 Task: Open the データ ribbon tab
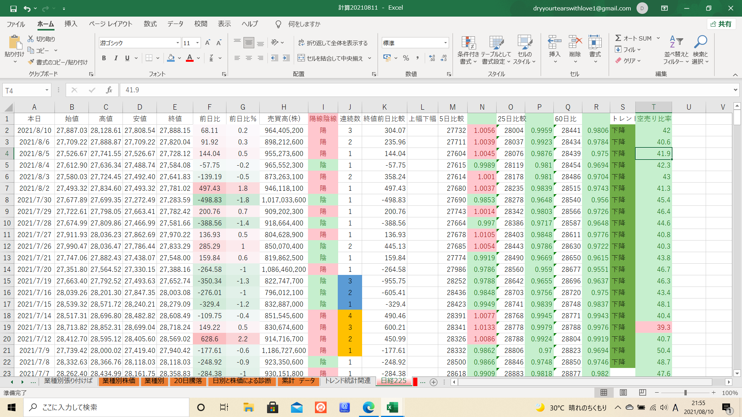pyautogui.click(x=175, y=24)
